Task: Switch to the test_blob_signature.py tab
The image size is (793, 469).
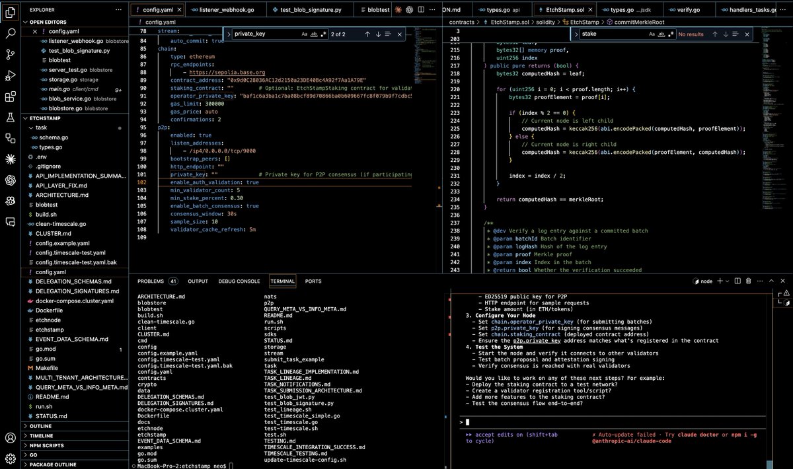Action: [310, 10]
